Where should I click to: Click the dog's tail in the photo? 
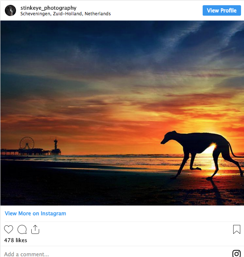234,152
